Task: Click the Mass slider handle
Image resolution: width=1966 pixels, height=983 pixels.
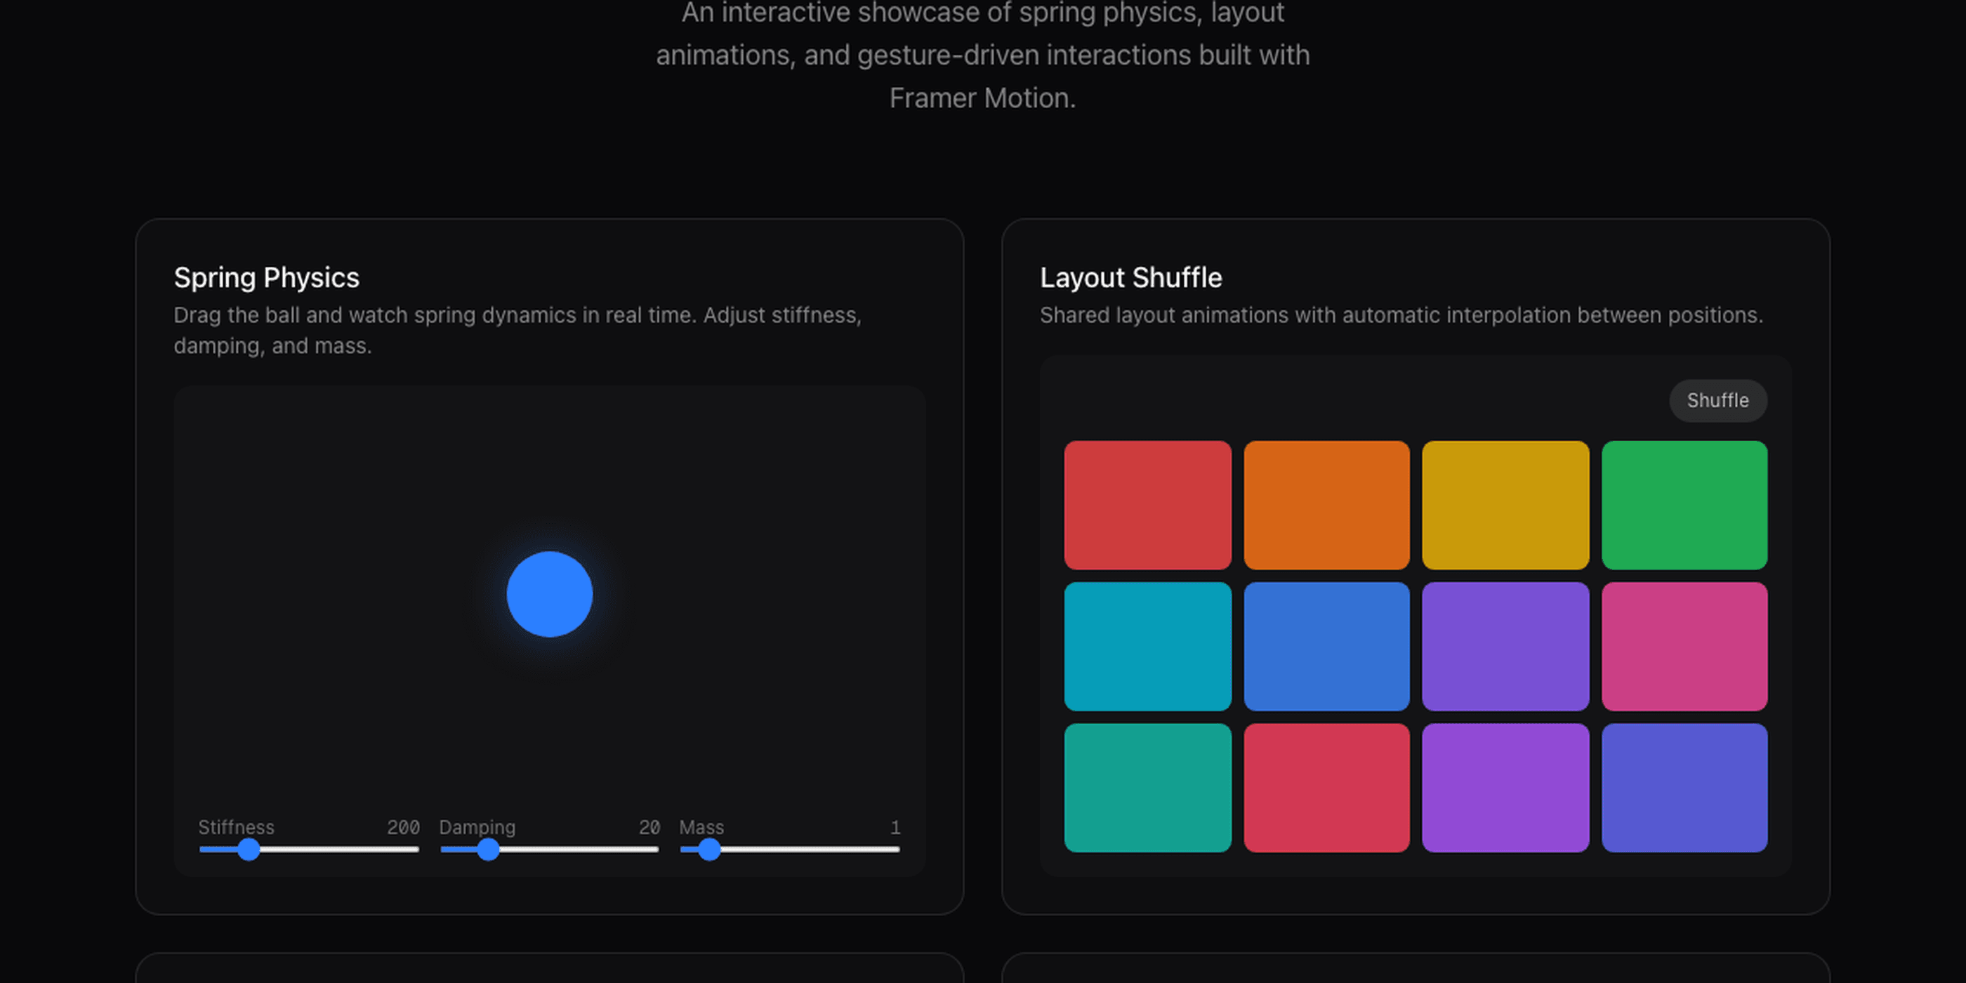Action: pyautogui.click(x=709, y=849)
